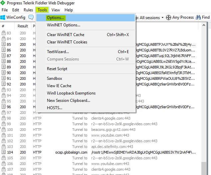
Task: Click the document icon of session 85
Action: (x=4, y=44)
